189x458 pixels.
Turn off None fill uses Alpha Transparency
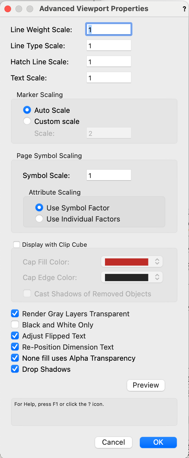(15, 358)
